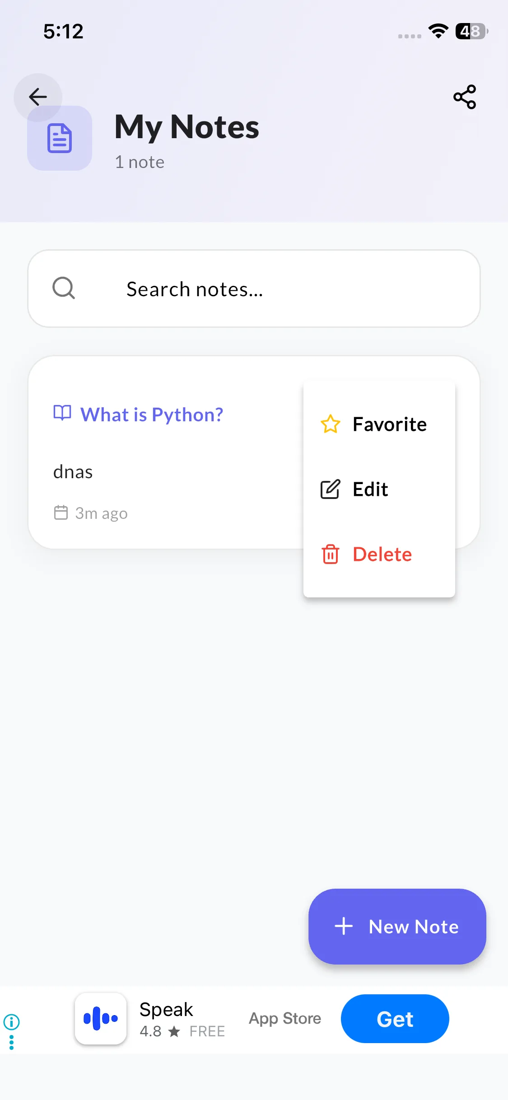508x1100 pixels.
Task: Tap the note preview text "dnas"
Action: pyautogui.click(x=73, y=472)
